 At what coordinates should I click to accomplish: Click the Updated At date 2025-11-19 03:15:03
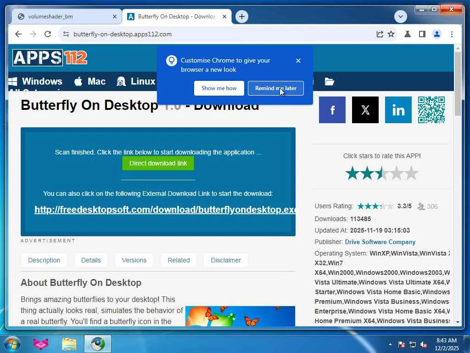[380, 231]
